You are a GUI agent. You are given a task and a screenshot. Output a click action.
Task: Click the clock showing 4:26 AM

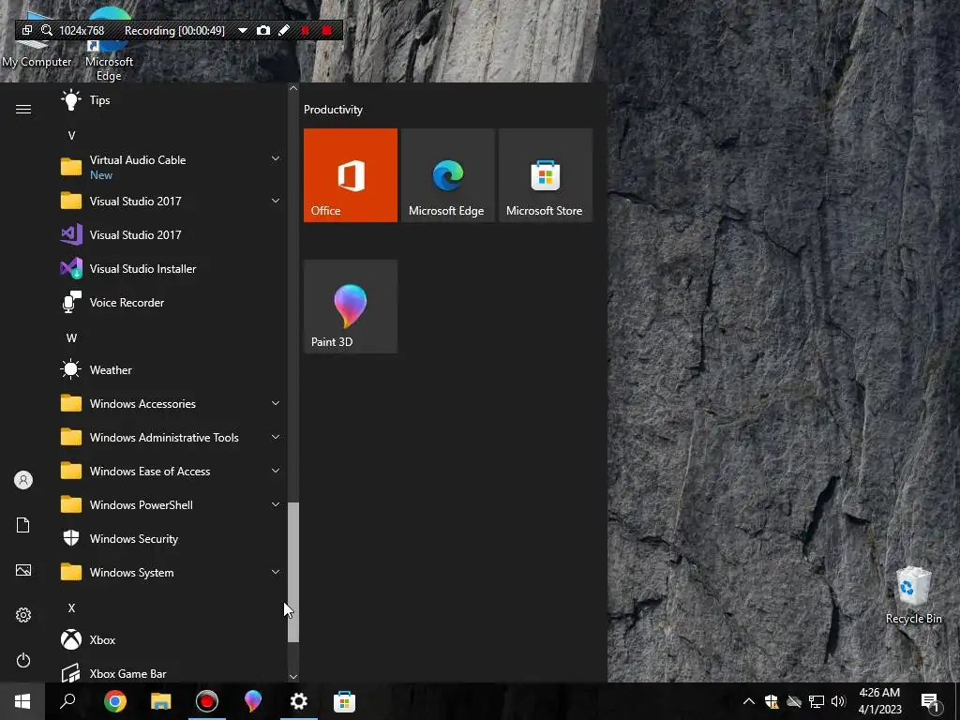point(879,701)
